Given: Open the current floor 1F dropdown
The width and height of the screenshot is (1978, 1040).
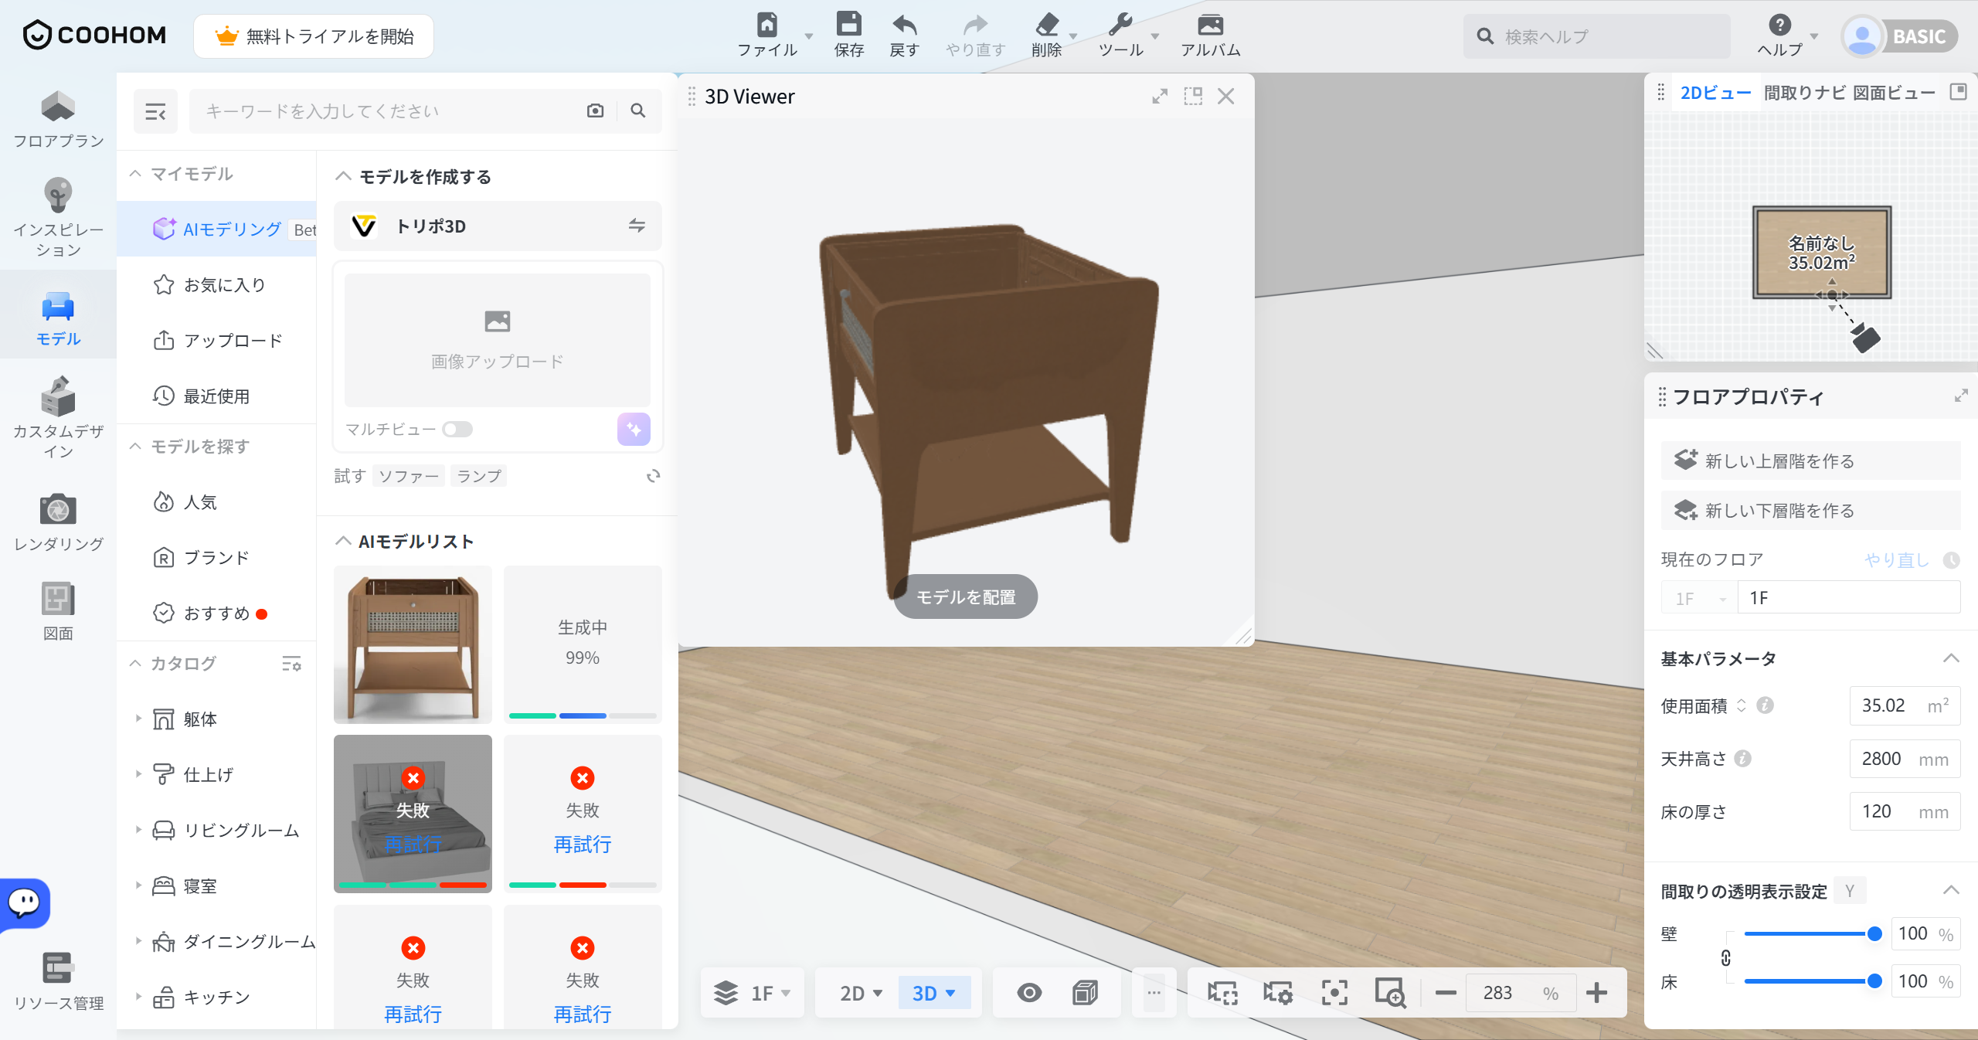Looking at the screenshot, I should click(x=1699, y=598).
